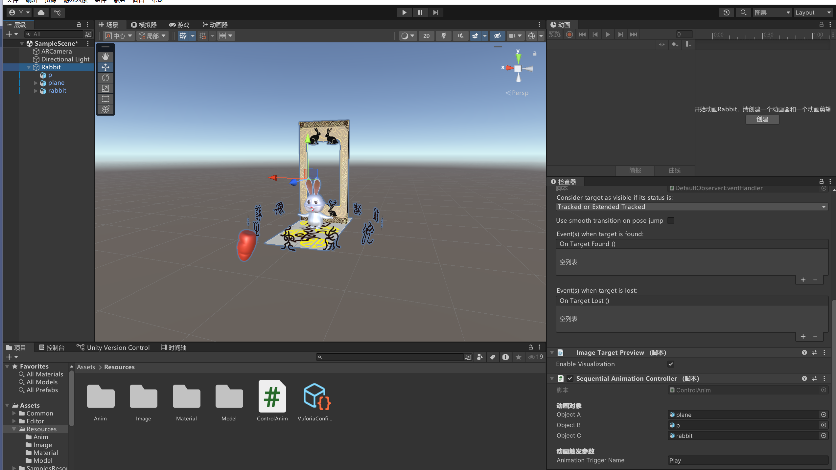
Task: Add event to On Target Found list
Action: point(803,280)
